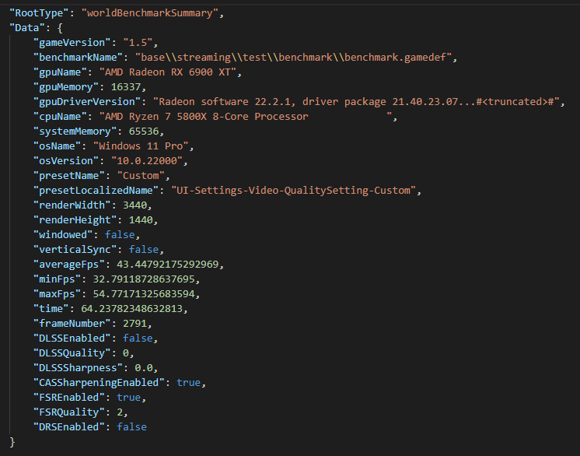
Task: Click the closing brace of Data object
Action: point(12,442)
